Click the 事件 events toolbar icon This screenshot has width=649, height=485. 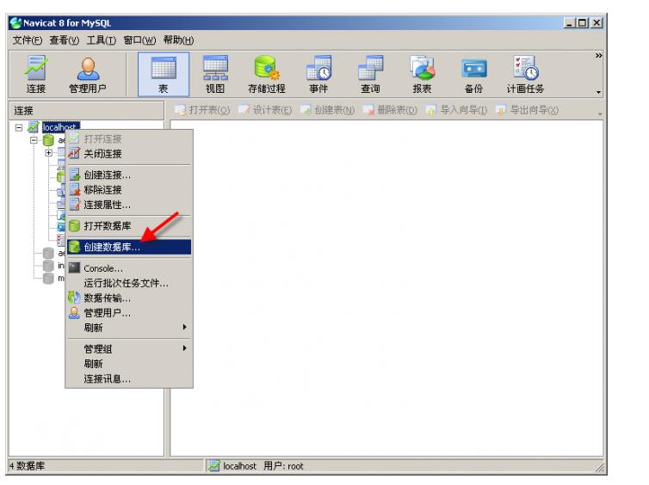coord(318,75)
